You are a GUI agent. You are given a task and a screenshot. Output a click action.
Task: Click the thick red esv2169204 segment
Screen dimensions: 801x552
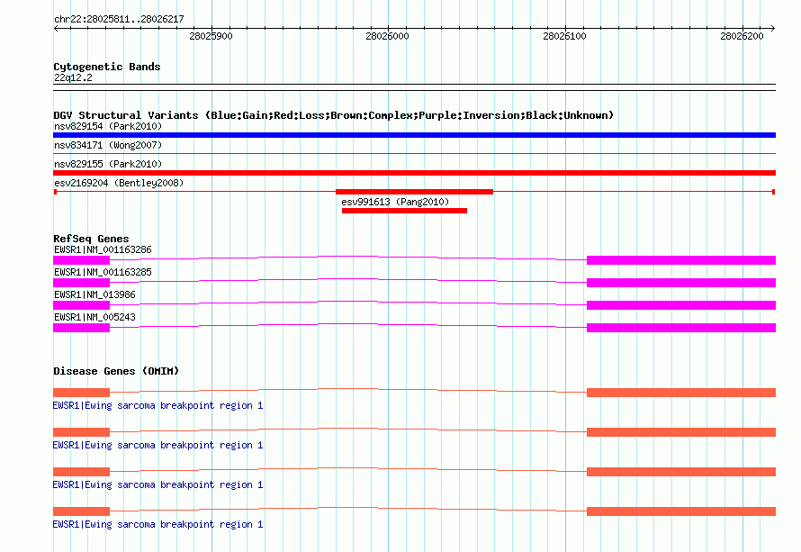414,192
